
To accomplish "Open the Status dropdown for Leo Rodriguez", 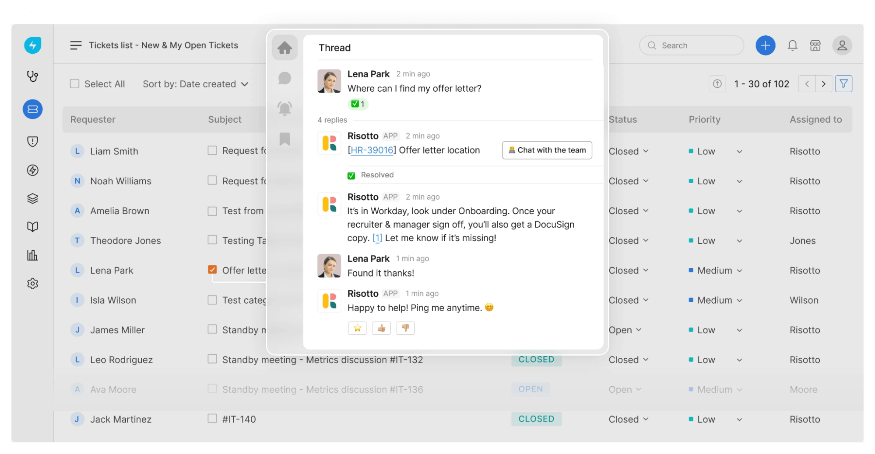I will (629, 360).
